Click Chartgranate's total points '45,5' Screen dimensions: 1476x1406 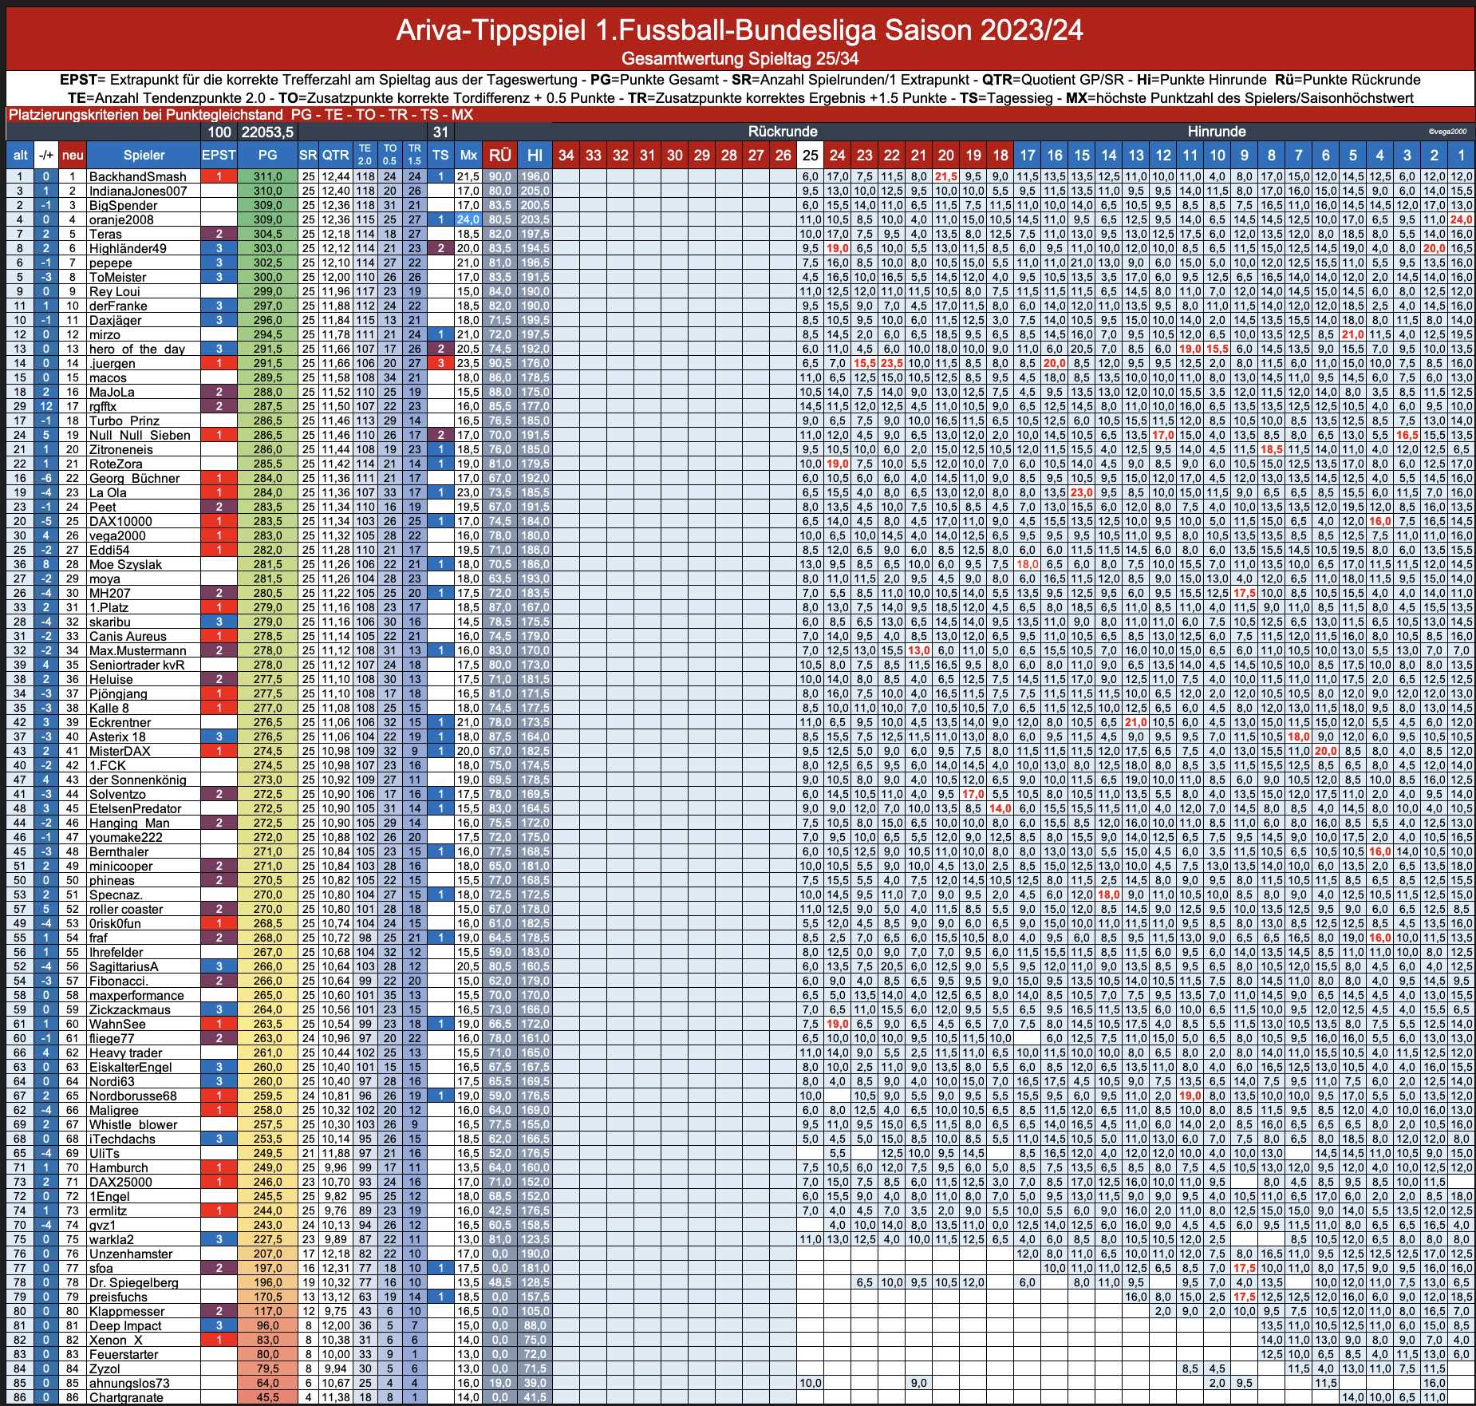click(x=268, y=1397)
